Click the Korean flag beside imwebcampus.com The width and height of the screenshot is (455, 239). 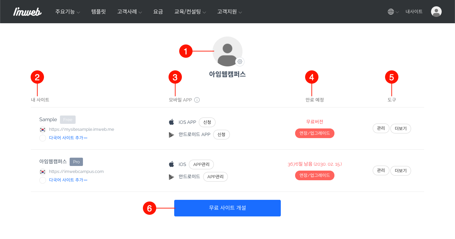[x=43, y=172]
